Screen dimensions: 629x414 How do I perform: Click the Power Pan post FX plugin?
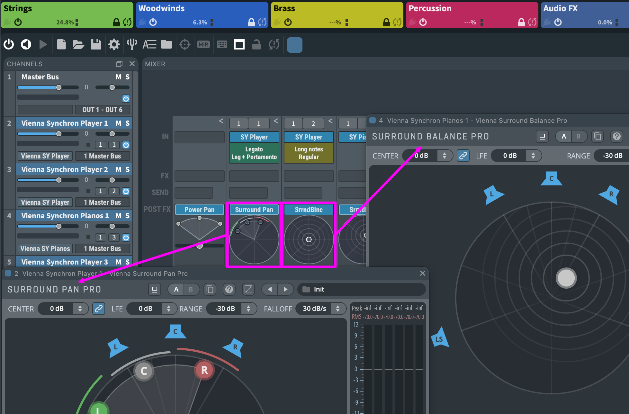[x=199, y=210]
